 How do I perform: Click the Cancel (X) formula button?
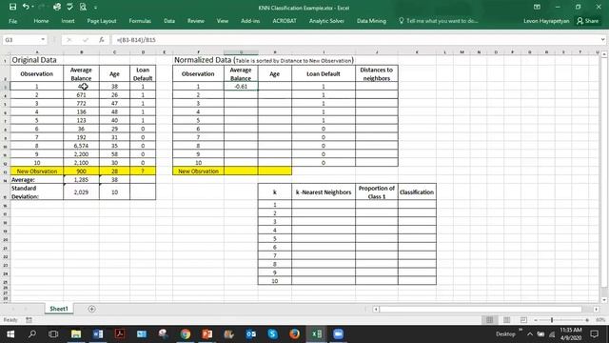tap(69, 40)
